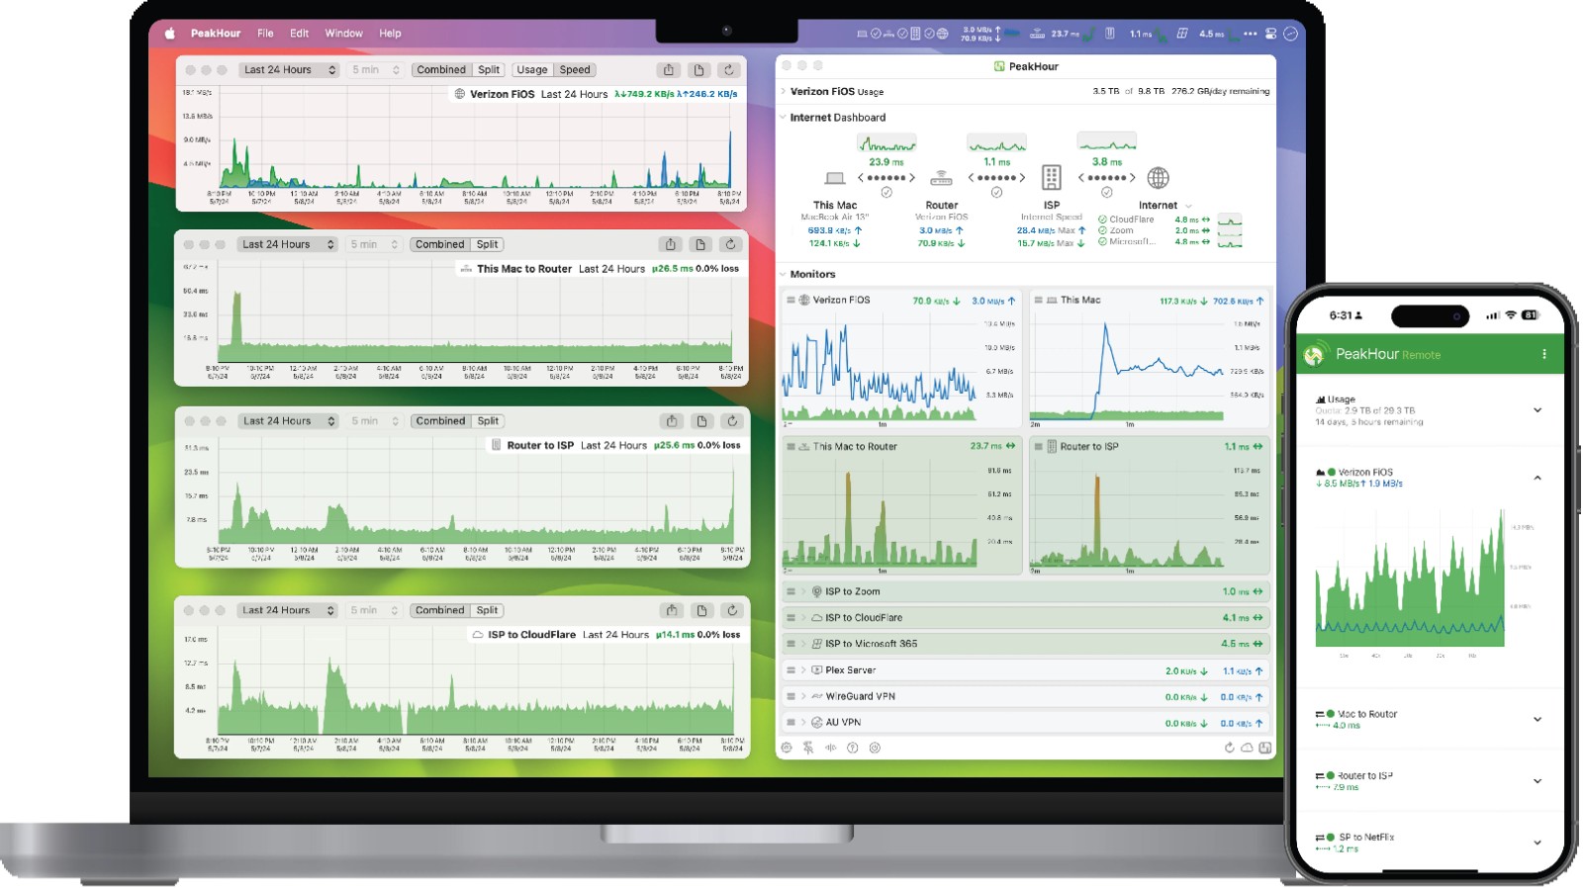Click share icon in Verizon FiOS chart window
The width and height of the screenshot is (1583, 888).
[669, 70]
